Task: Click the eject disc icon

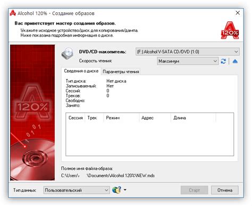Action: click(x=235, y=61)
